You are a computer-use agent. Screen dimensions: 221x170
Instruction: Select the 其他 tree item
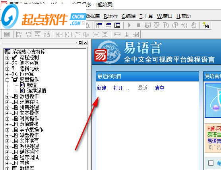coord(24,163)
